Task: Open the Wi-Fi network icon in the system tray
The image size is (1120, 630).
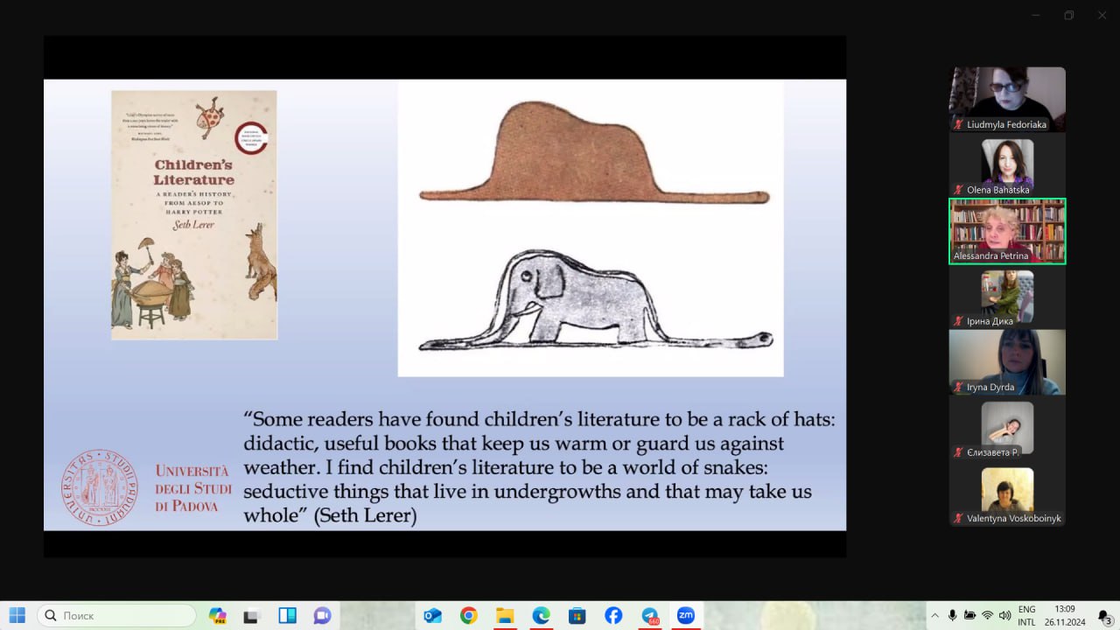Action: [x=987, y=615]
